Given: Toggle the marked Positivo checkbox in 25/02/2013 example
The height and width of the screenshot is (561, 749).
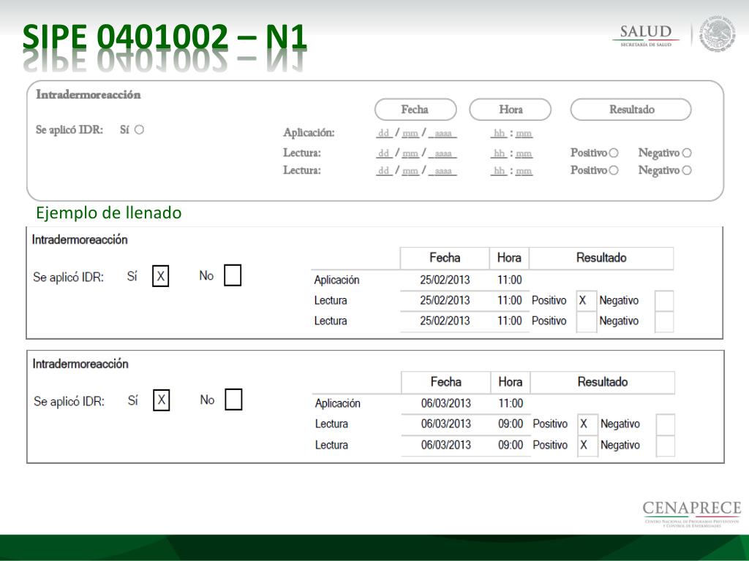Looking at the screenshot, I should pyautogui.click(x=586, y=300).
